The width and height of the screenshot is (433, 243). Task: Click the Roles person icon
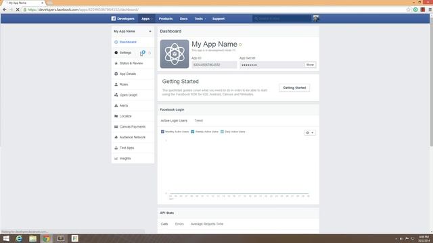coord(116,84)
